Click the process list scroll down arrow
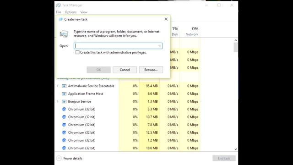 [x=236, y=149]
